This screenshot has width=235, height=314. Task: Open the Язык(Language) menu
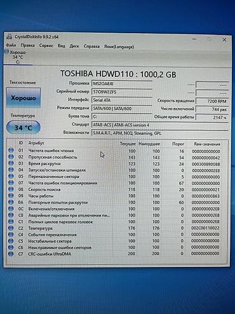click(x=119, y=46)
